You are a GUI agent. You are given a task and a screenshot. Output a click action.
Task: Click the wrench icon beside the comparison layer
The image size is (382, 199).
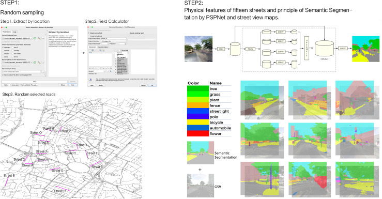pyautogui.click(x=39, y=63)
